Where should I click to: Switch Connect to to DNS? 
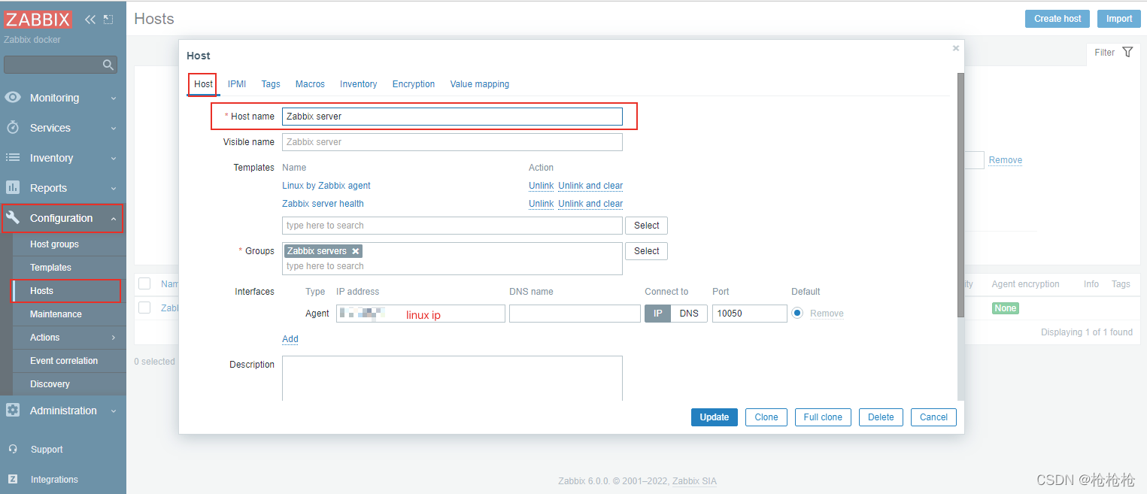click(689, 314)
